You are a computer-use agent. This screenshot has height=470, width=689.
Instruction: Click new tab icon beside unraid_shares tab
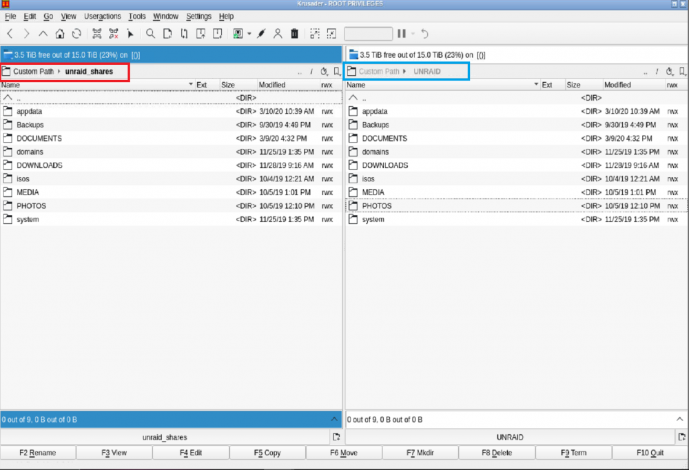336,437
